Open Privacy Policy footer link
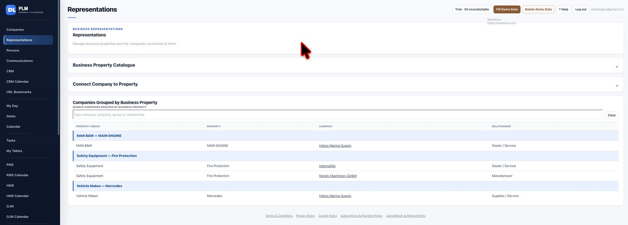Viewport: 628px width, 225px height. [305, 216]
